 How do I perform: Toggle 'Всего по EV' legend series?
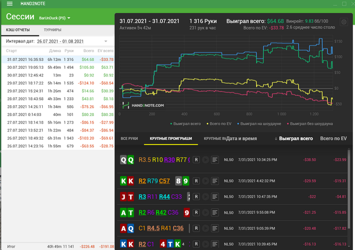pyautogui.click(x=219, y=124)
